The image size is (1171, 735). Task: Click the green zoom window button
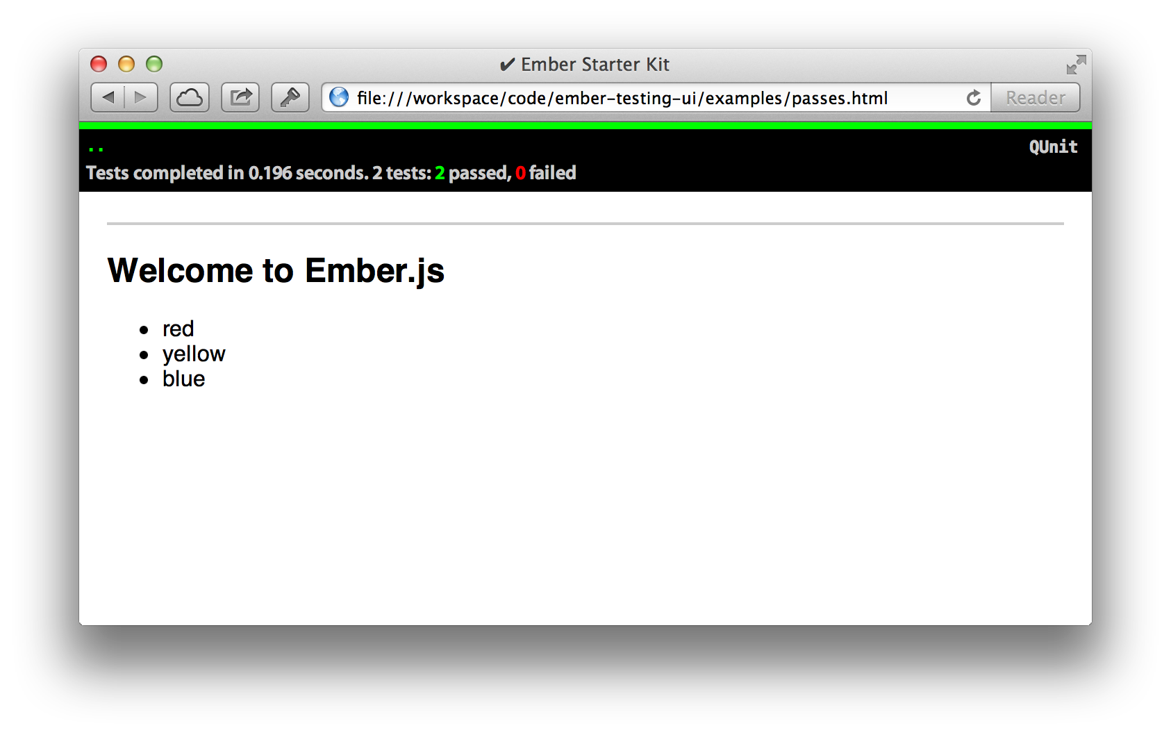154,65
